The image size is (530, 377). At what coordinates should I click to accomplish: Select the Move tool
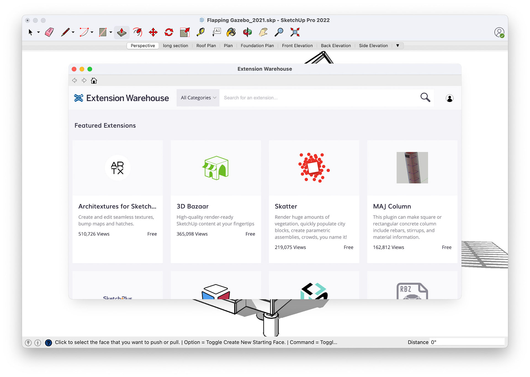153,32
